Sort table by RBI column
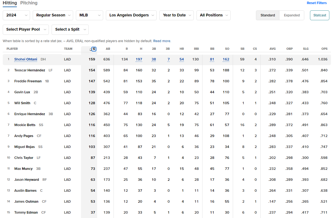Image resolution: width=334 pixels, height=218 pixels. point(196,49)
